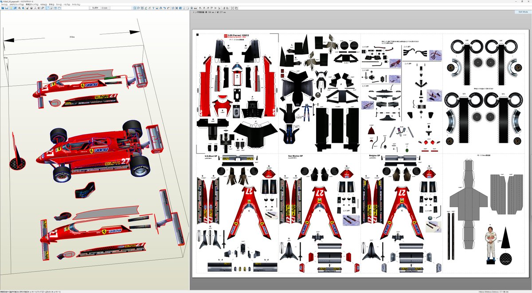Click the redo arrow icon
The image size is (532, 293).
point(168,8)
